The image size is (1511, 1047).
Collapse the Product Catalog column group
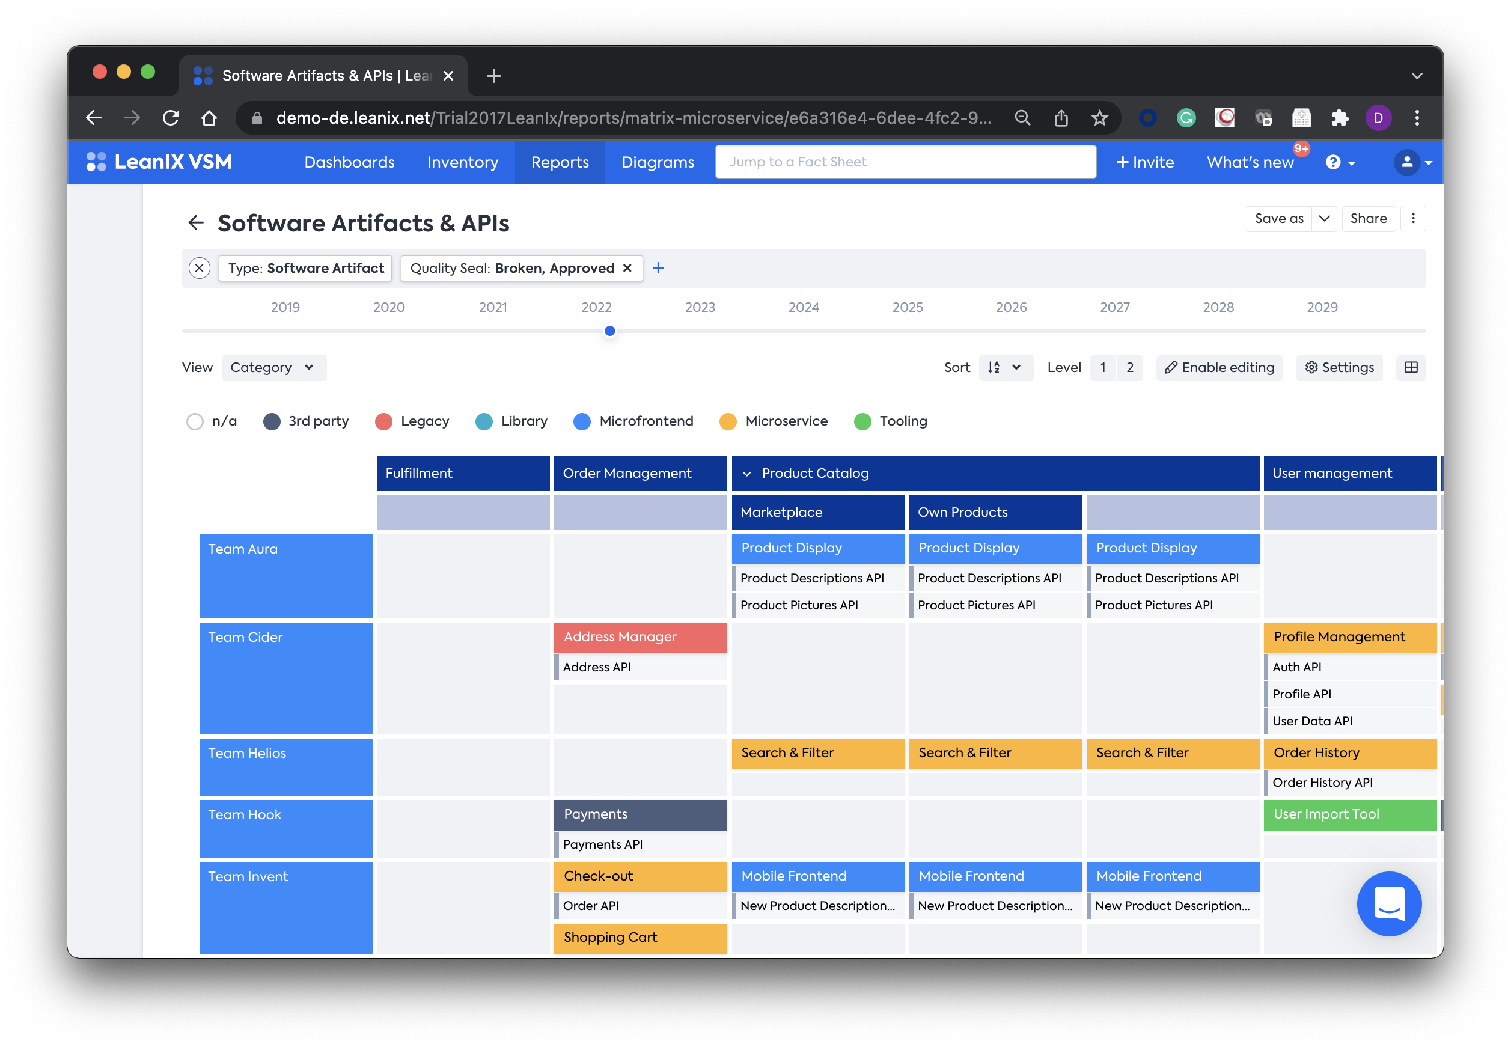(746, 474)
